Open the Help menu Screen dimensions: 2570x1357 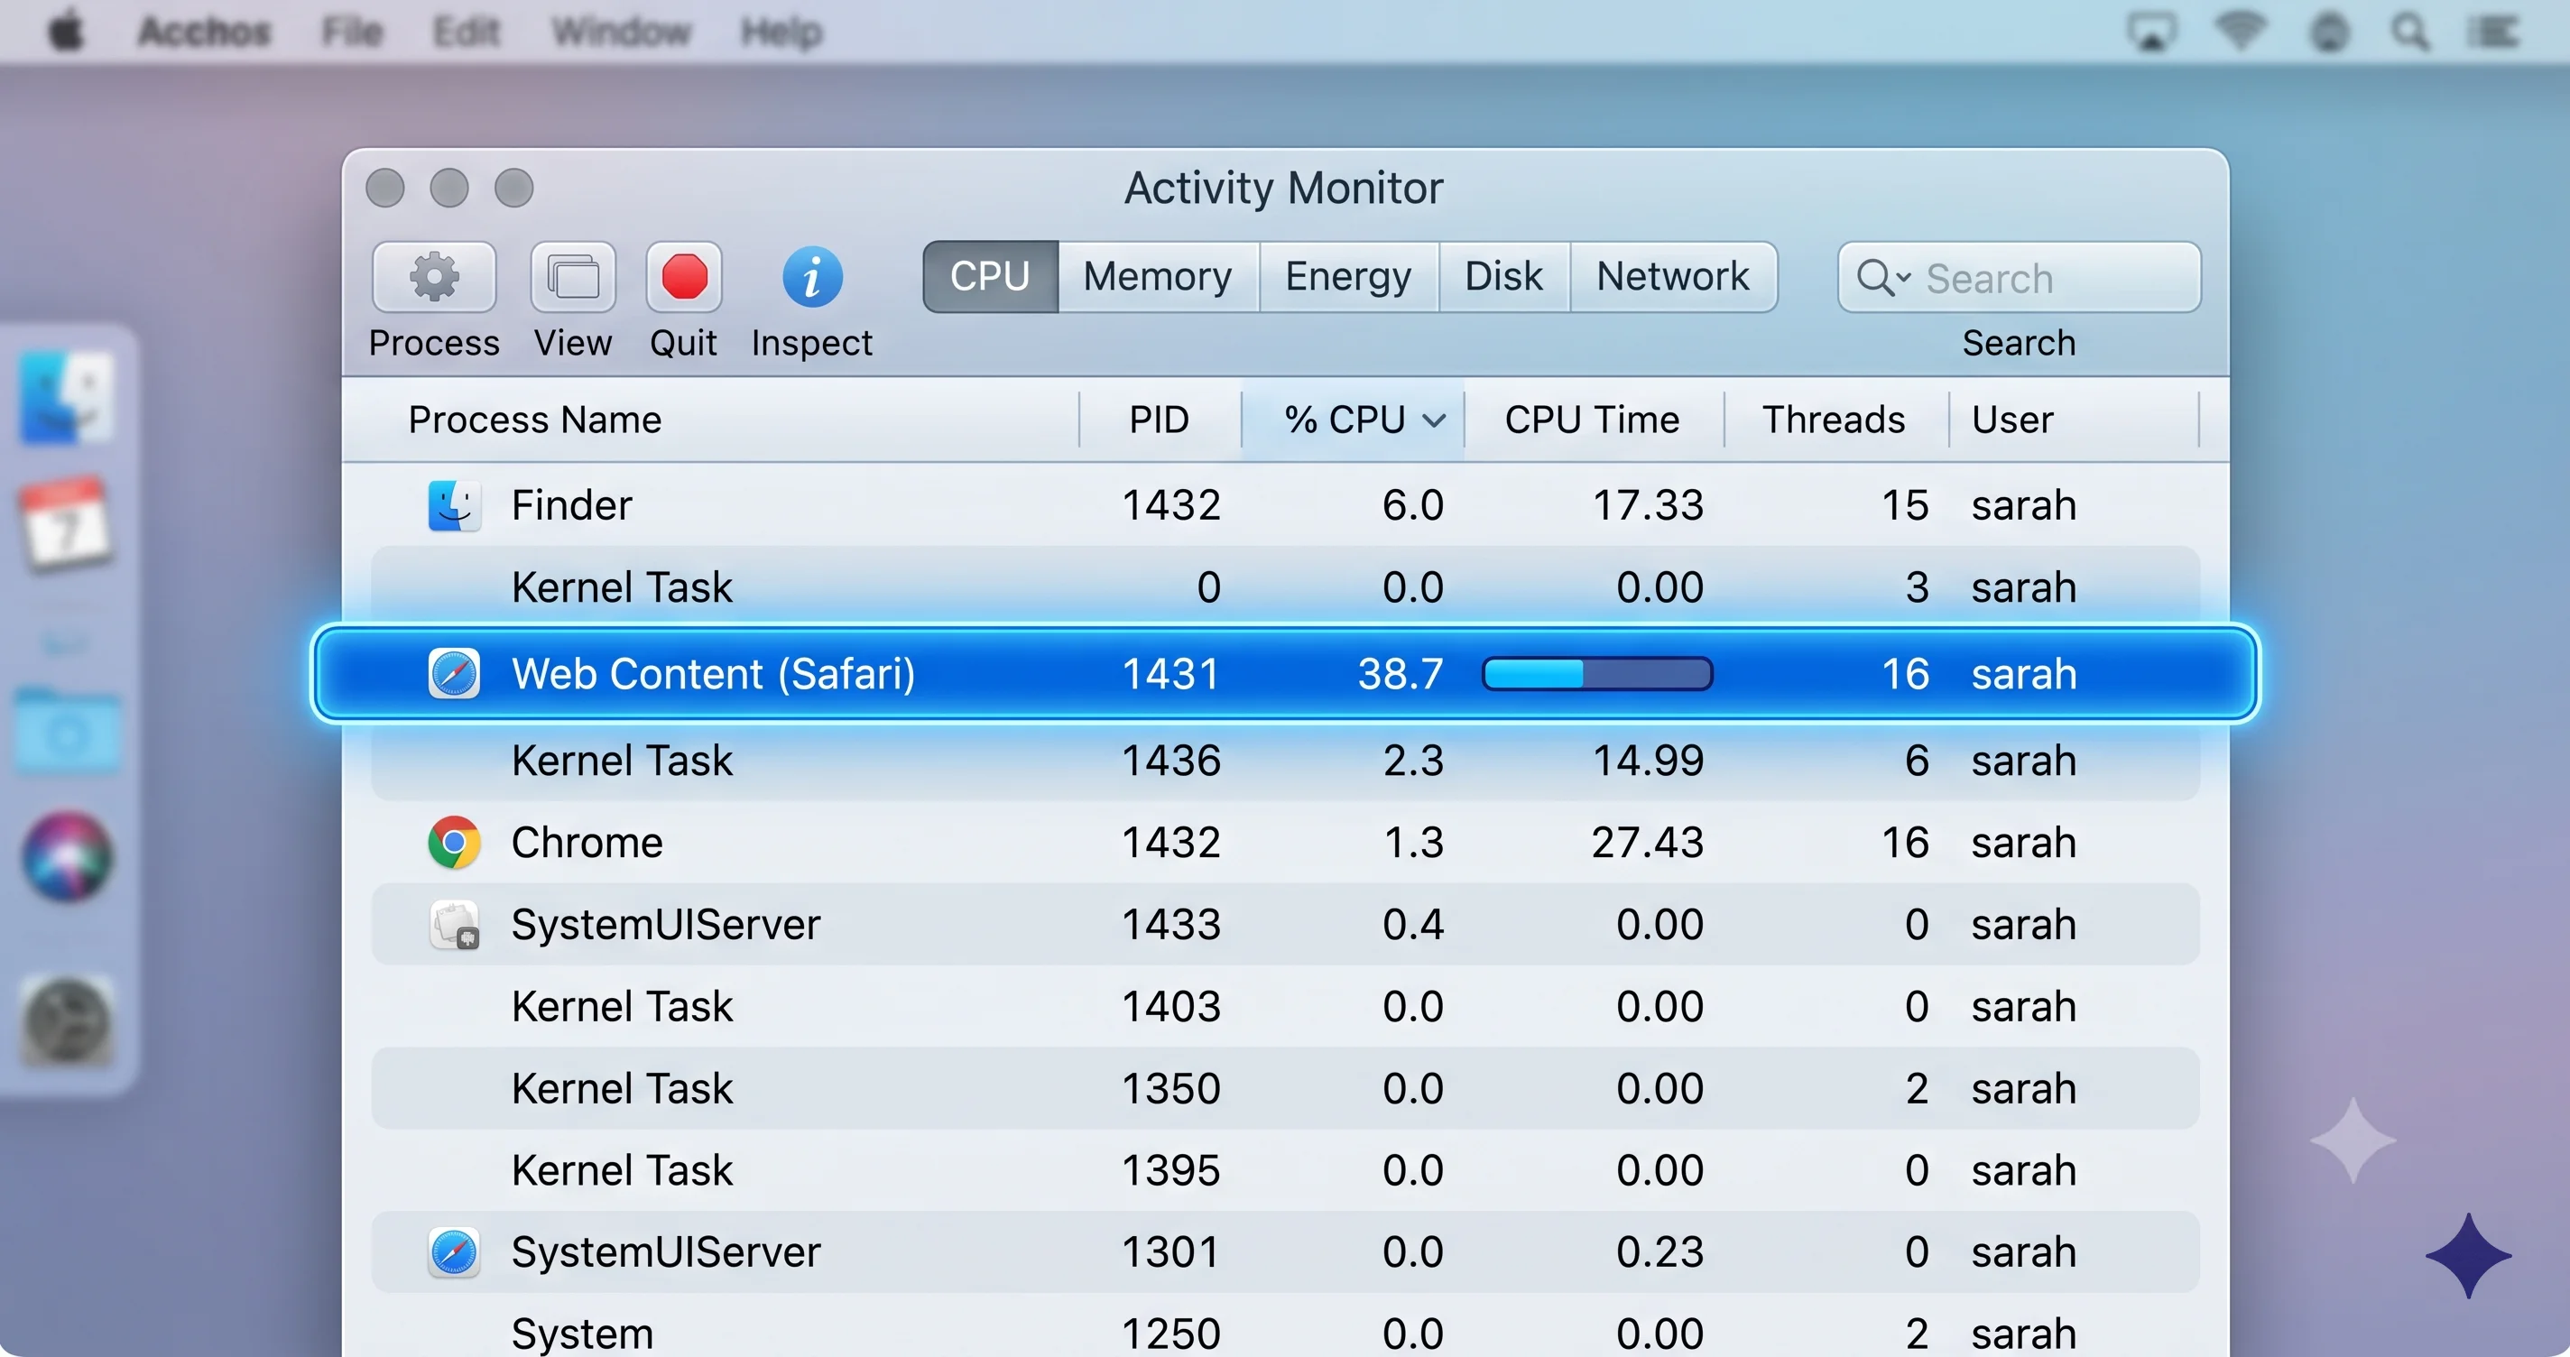tap(782, 31)
